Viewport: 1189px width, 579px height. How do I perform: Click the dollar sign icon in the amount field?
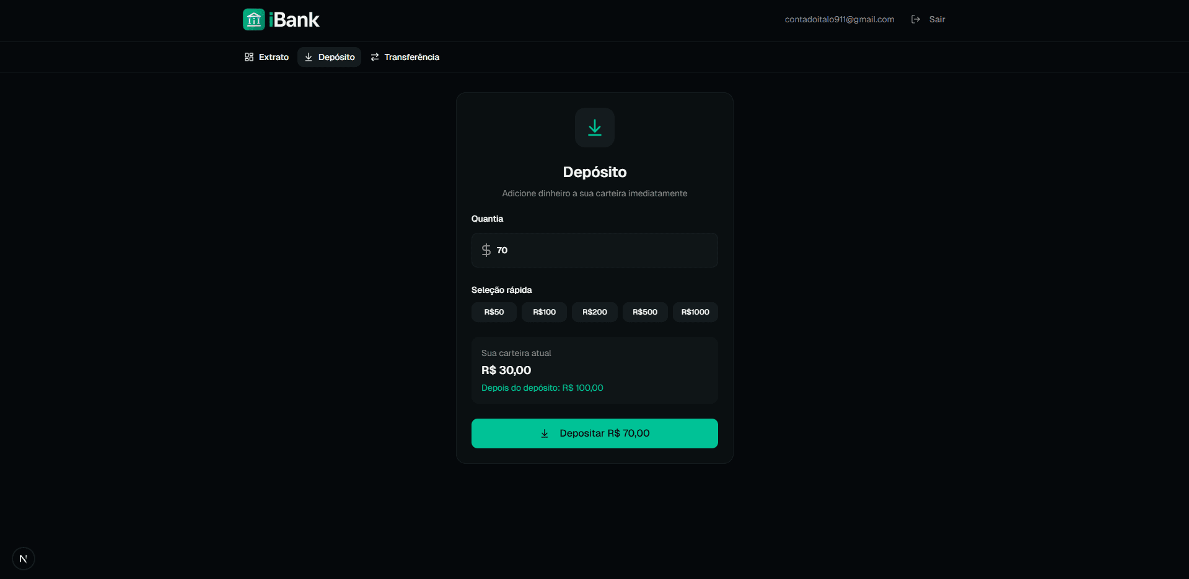coord(486,250)
